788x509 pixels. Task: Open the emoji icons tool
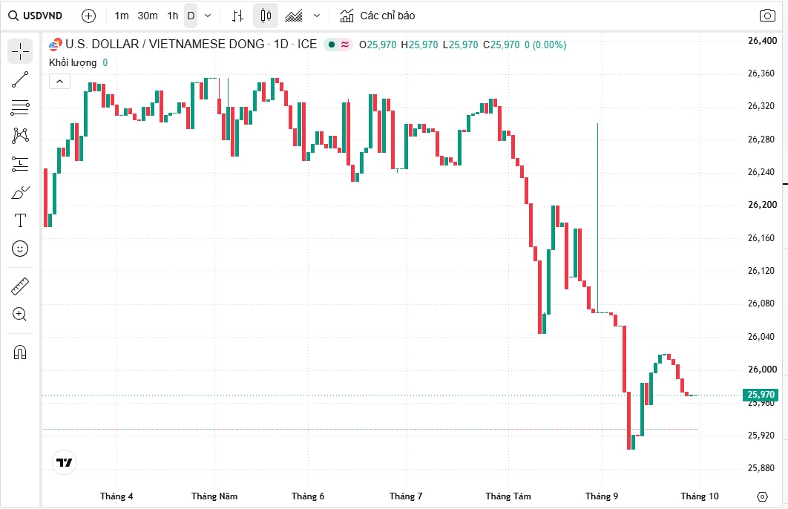tap(20, 249)
